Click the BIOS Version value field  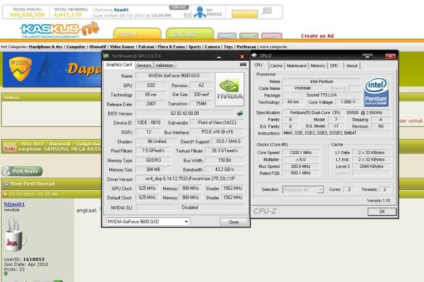pyautogui.click(x=185, y=113)
